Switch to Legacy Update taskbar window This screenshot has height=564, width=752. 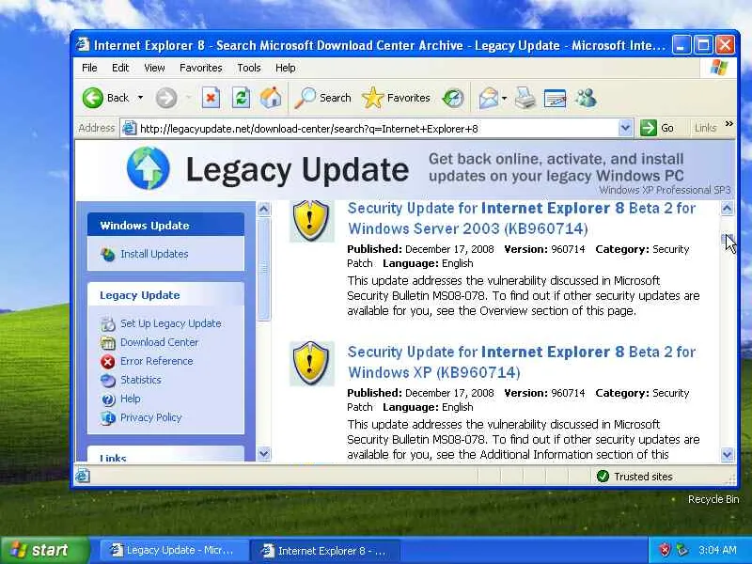[x=173, y=551]
